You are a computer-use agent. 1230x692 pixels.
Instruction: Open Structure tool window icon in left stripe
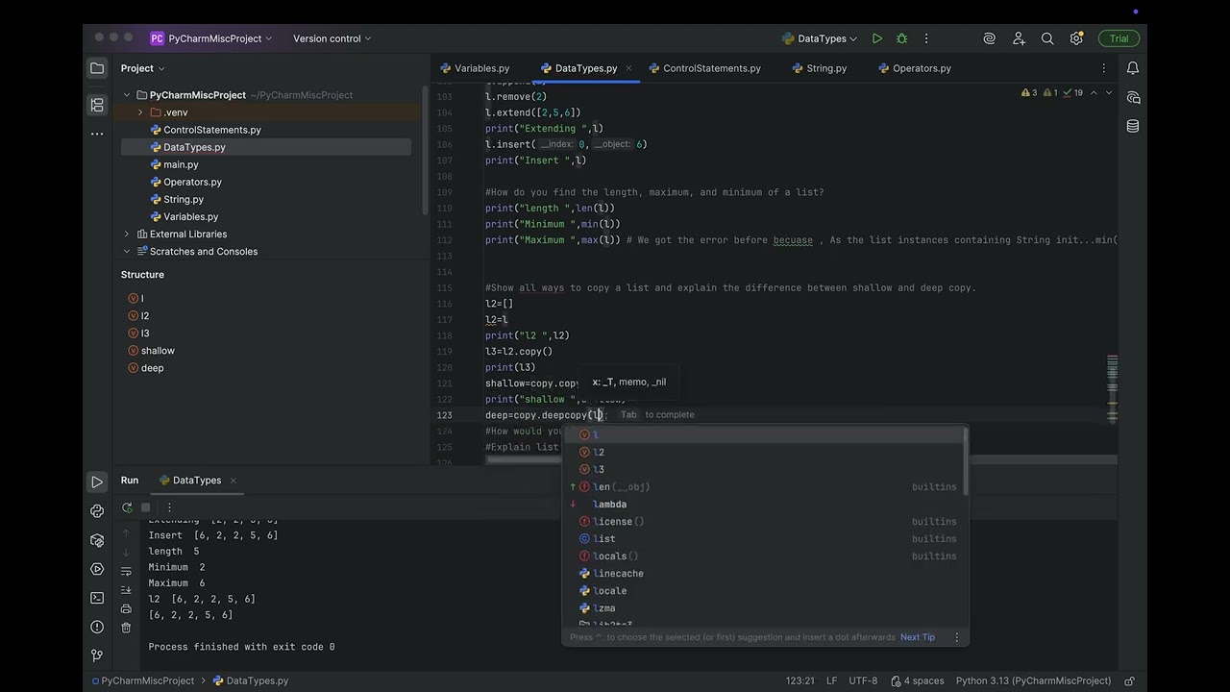pos(97,105)
